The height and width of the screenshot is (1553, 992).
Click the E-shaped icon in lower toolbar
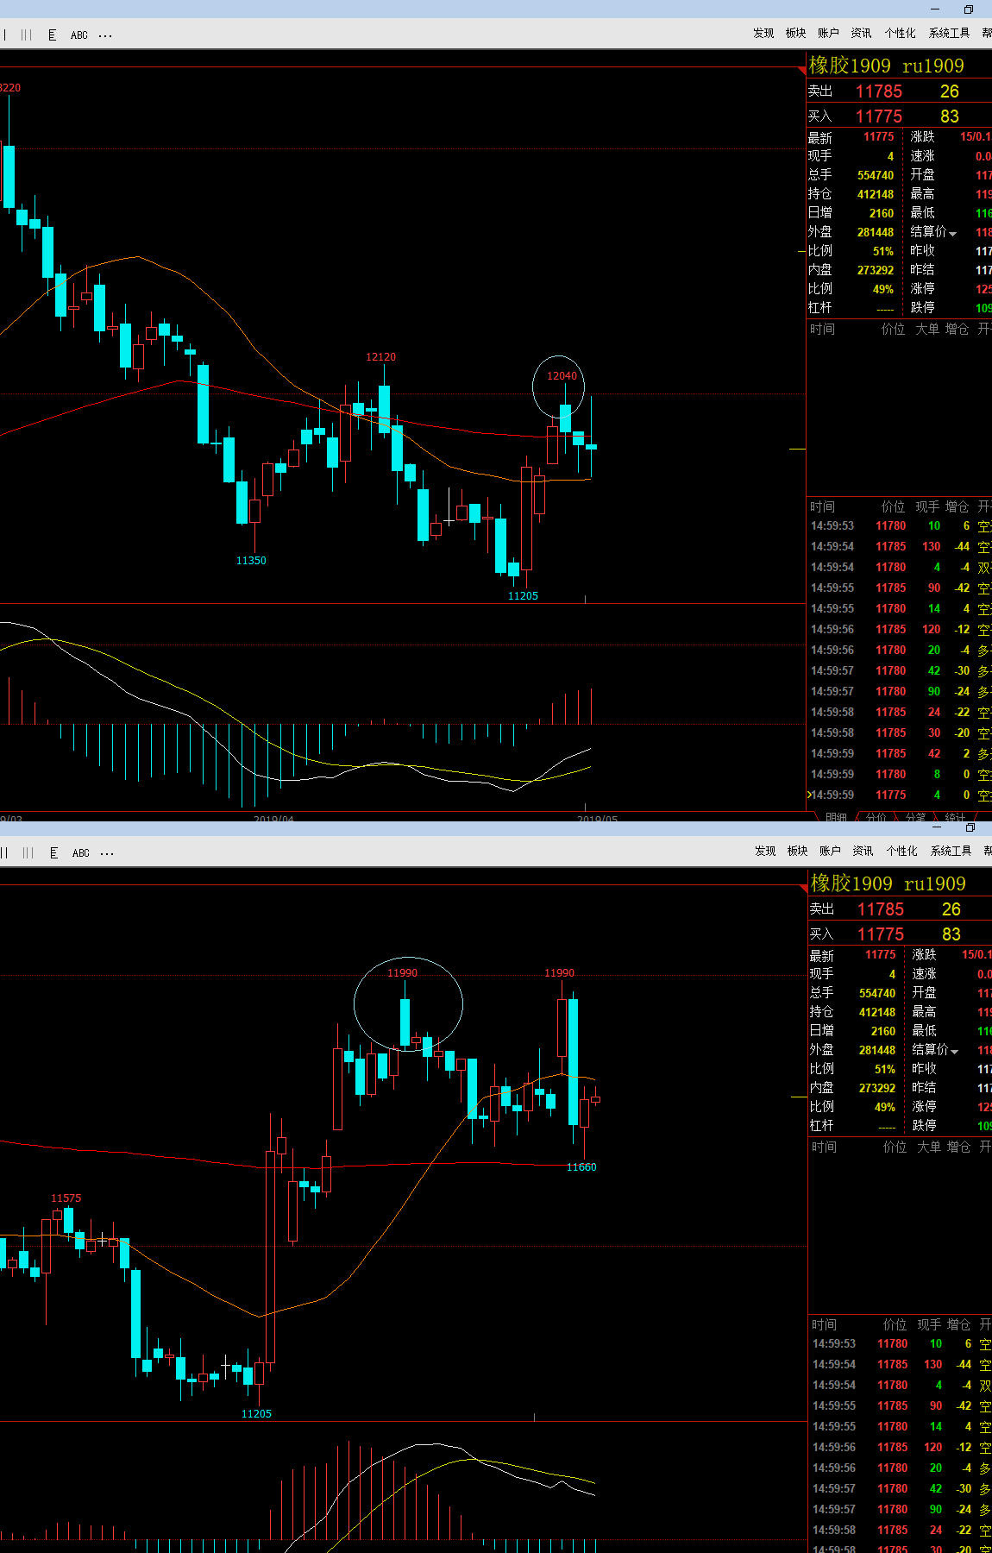tap(54, 853)
